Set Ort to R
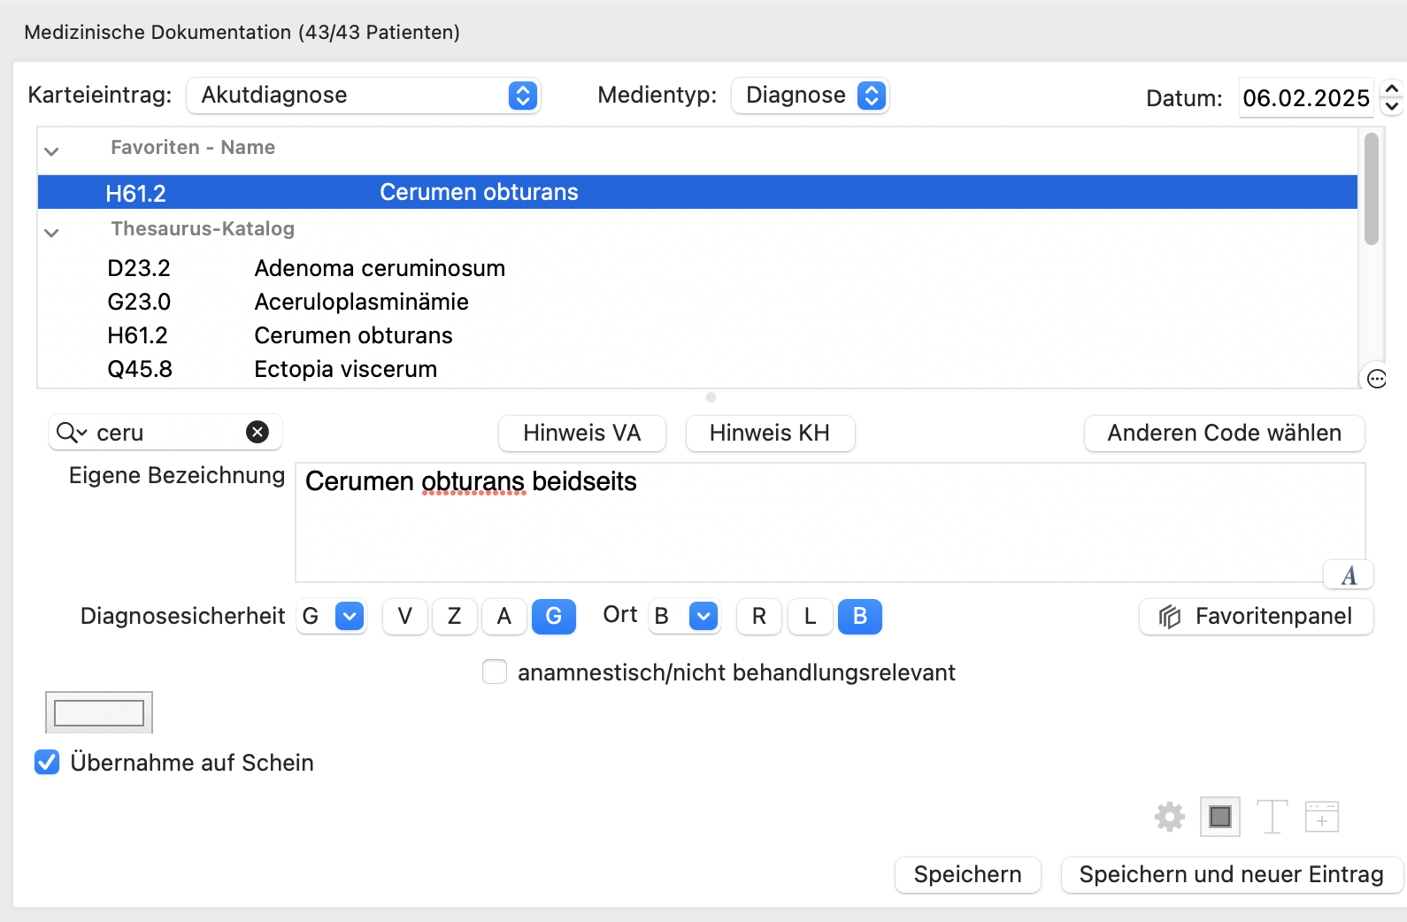The height and width of the screenshot is (922, 1407). (759, 617)
